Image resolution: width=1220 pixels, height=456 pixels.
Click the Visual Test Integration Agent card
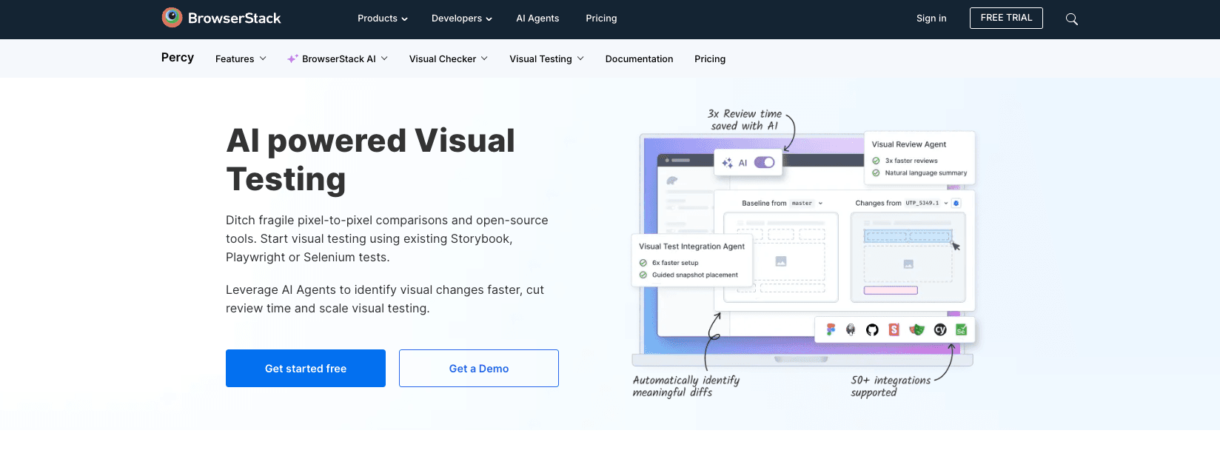pos(691,260)
